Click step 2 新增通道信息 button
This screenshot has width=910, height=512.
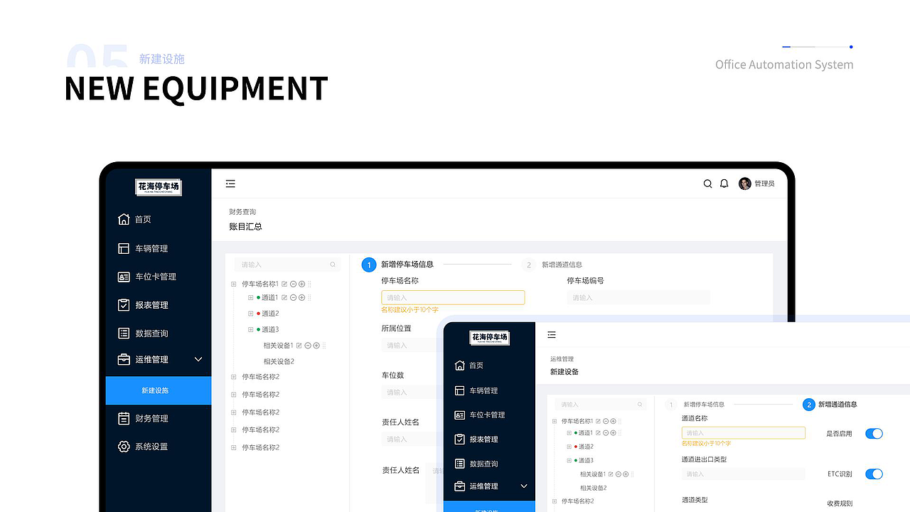(x=809, y=404)
